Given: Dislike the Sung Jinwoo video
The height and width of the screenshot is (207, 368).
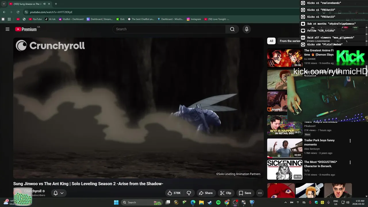Looking at the screenshot, I should 189,193.
